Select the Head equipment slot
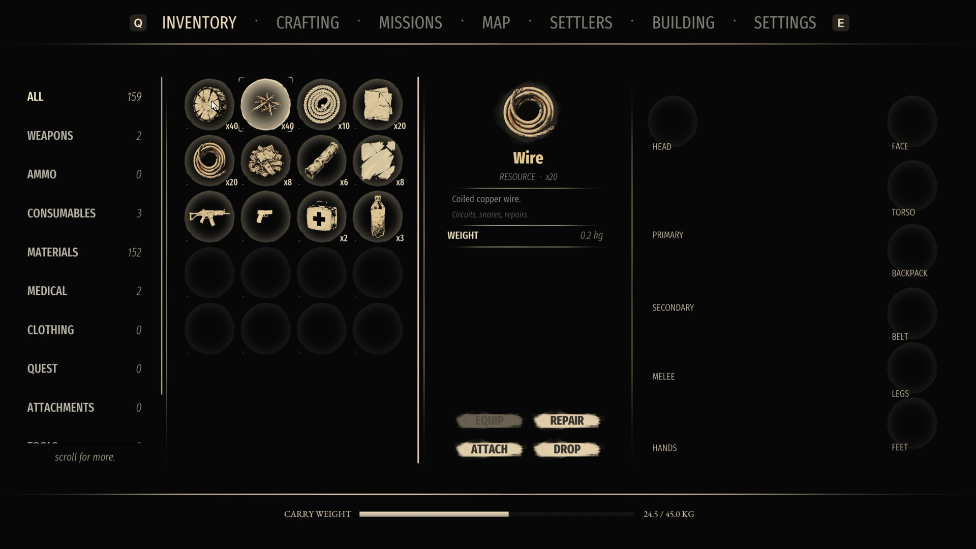Image resolution: width=976 pixels, height=549 pixels. coord(672,122)
